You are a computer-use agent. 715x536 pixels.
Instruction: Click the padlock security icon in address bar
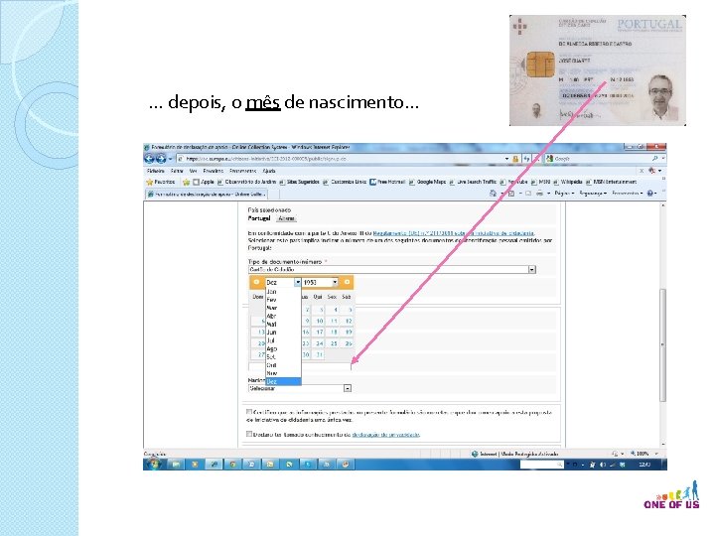[x=515, y=159]
